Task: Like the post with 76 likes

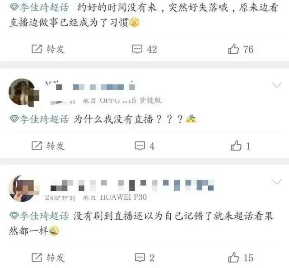Action: click(241, 49)
